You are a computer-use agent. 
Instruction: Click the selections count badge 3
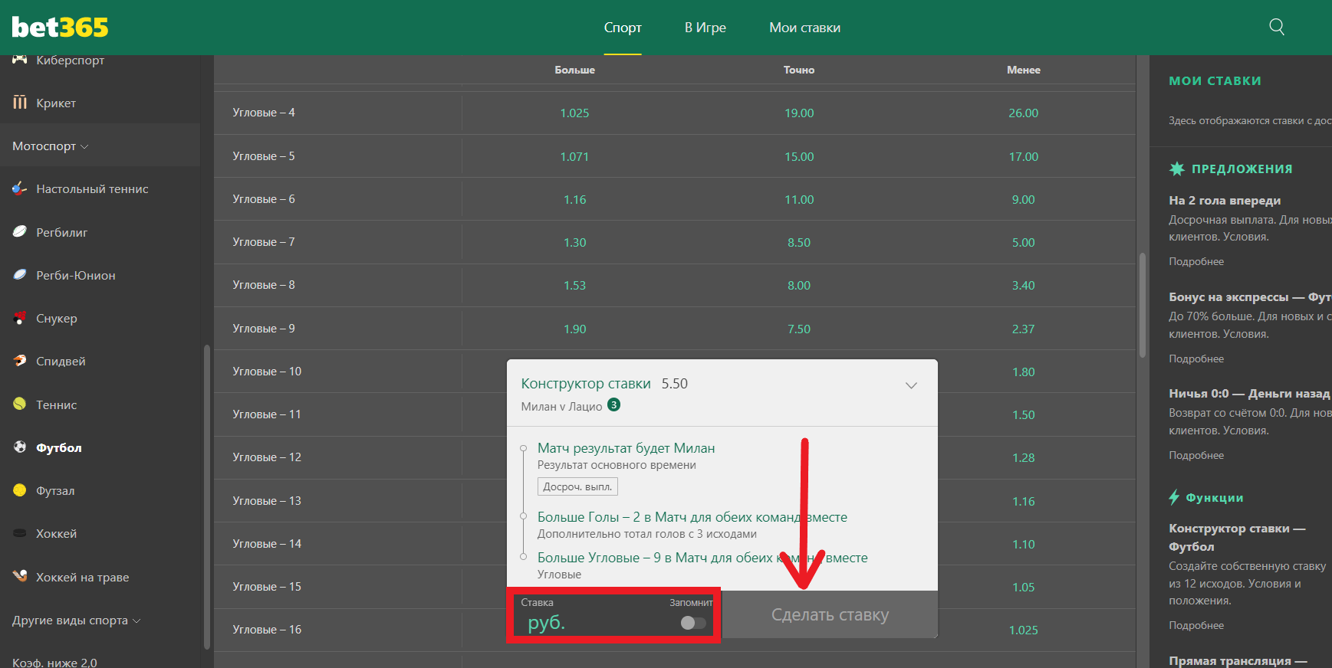(613, 405)
